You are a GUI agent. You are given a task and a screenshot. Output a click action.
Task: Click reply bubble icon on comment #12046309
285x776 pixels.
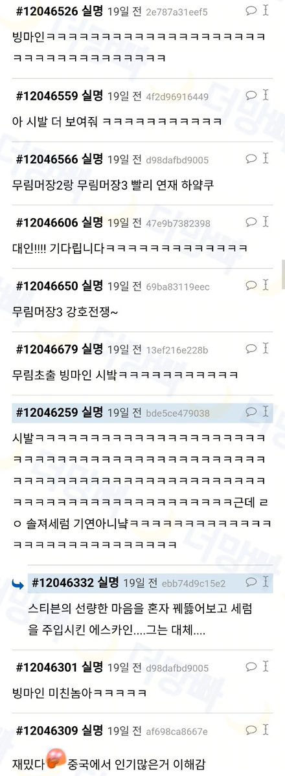(251, 729)
